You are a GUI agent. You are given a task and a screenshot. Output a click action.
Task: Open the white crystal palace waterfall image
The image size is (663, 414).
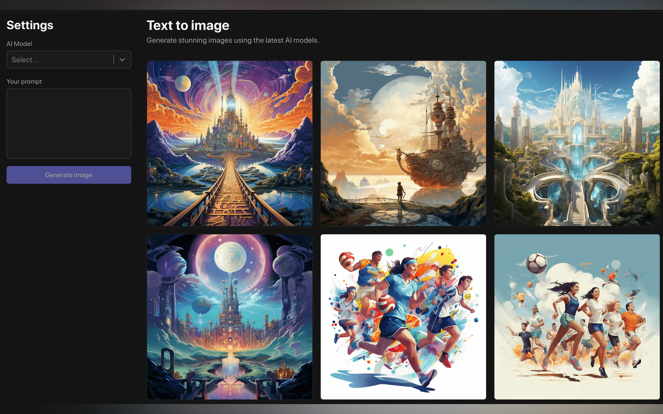click(x=577, y=143)
